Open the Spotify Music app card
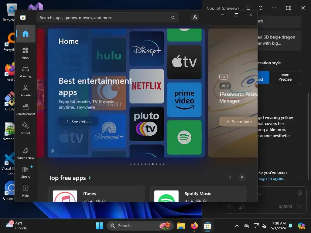The height and width of the screenshot is (233, 311). click(x=198, y=194)
